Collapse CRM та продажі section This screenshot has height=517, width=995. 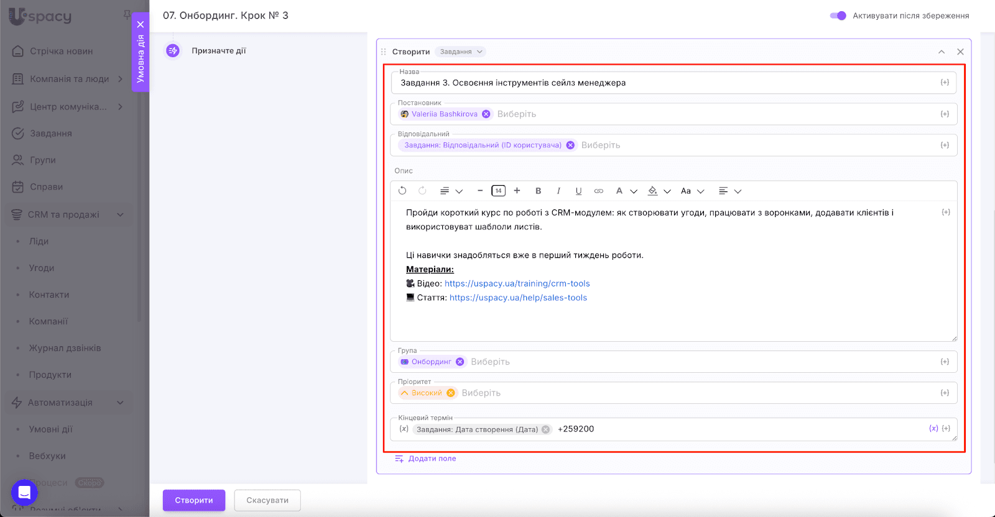click(120, 214)
